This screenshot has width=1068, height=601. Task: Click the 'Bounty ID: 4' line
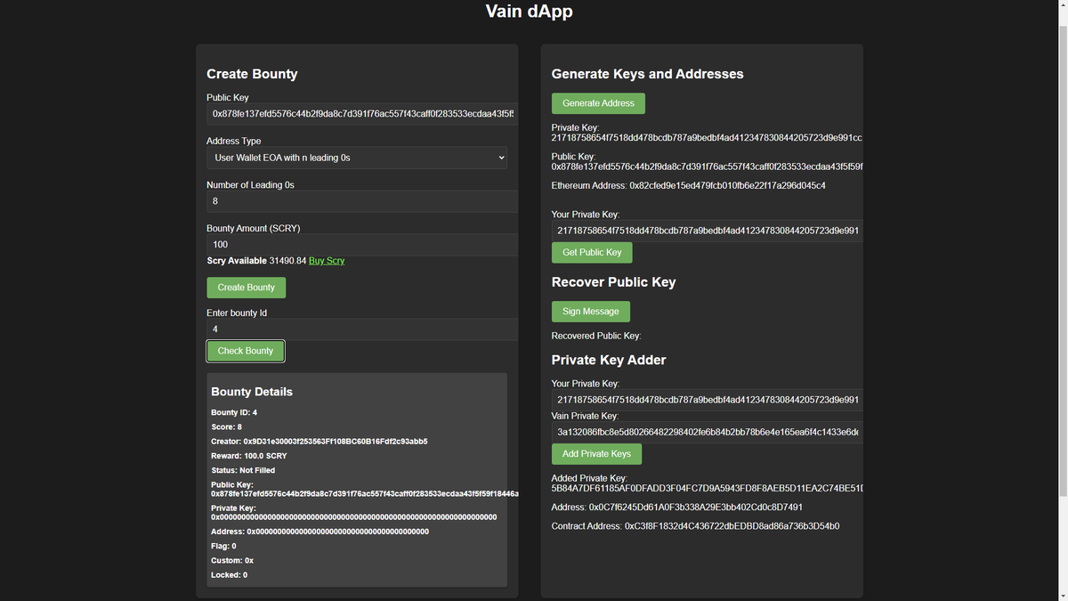pos(234,413)
